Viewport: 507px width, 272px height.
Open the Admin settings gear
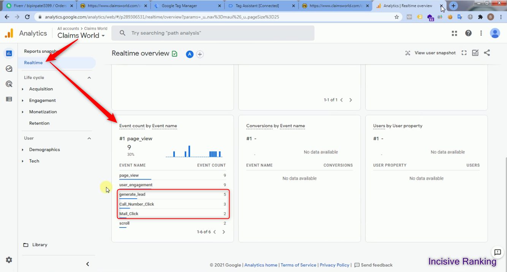point(9,260)
